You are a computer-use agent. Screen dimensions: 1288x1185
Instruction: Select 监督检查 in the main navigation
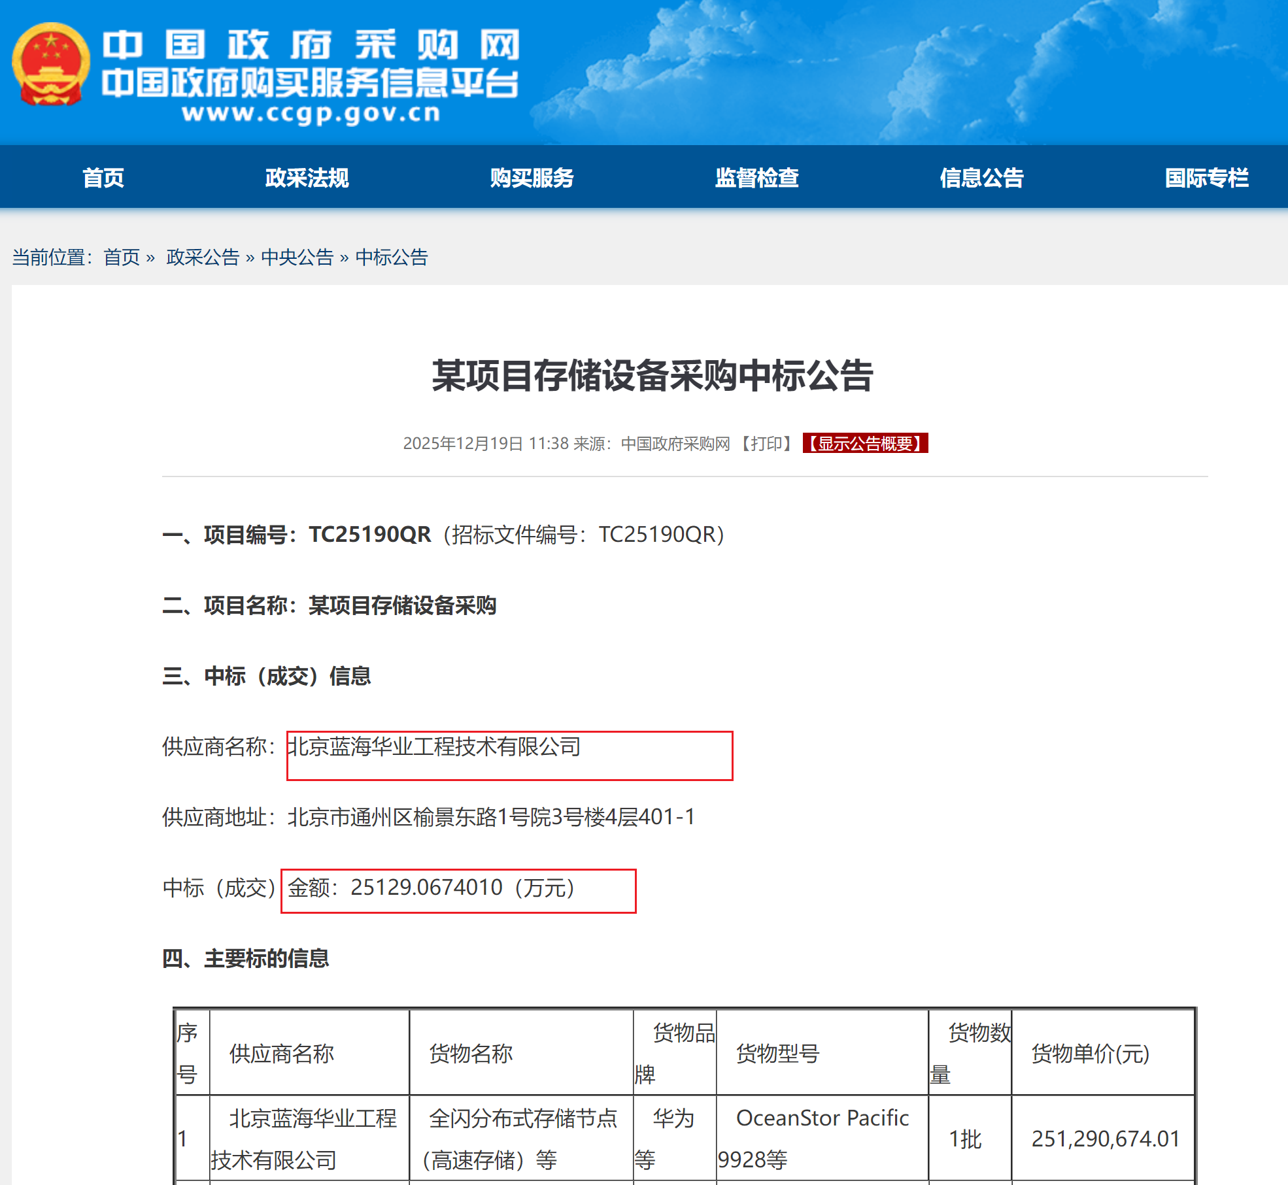pyautogui.click(x=756, y=178)
